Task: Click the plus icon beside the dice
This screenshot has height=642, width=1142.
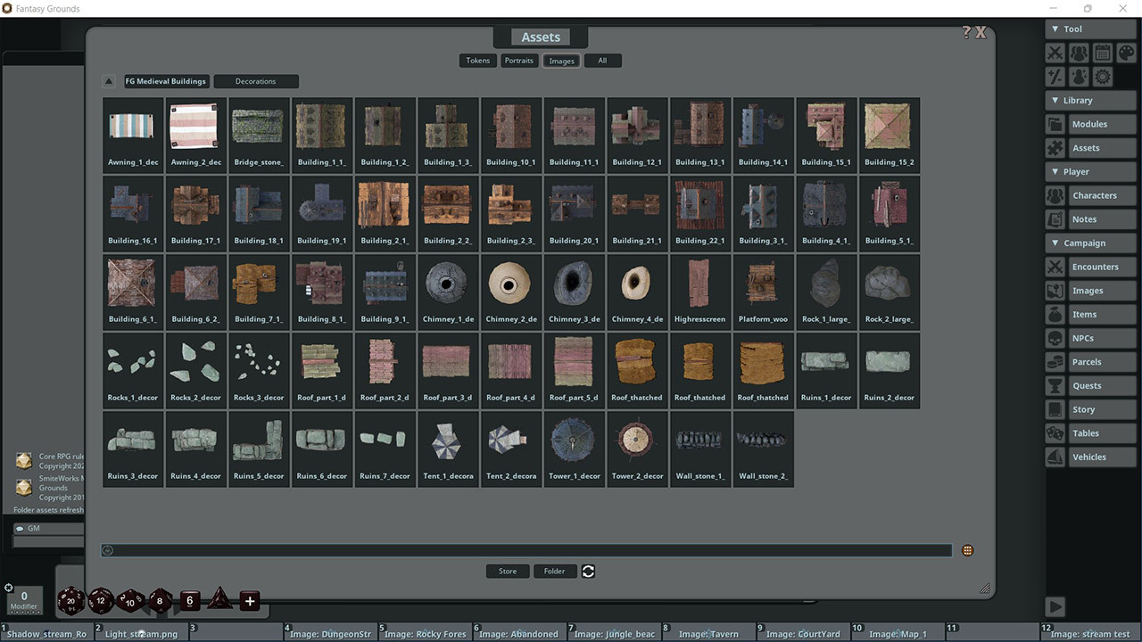Action: point(249,601)
